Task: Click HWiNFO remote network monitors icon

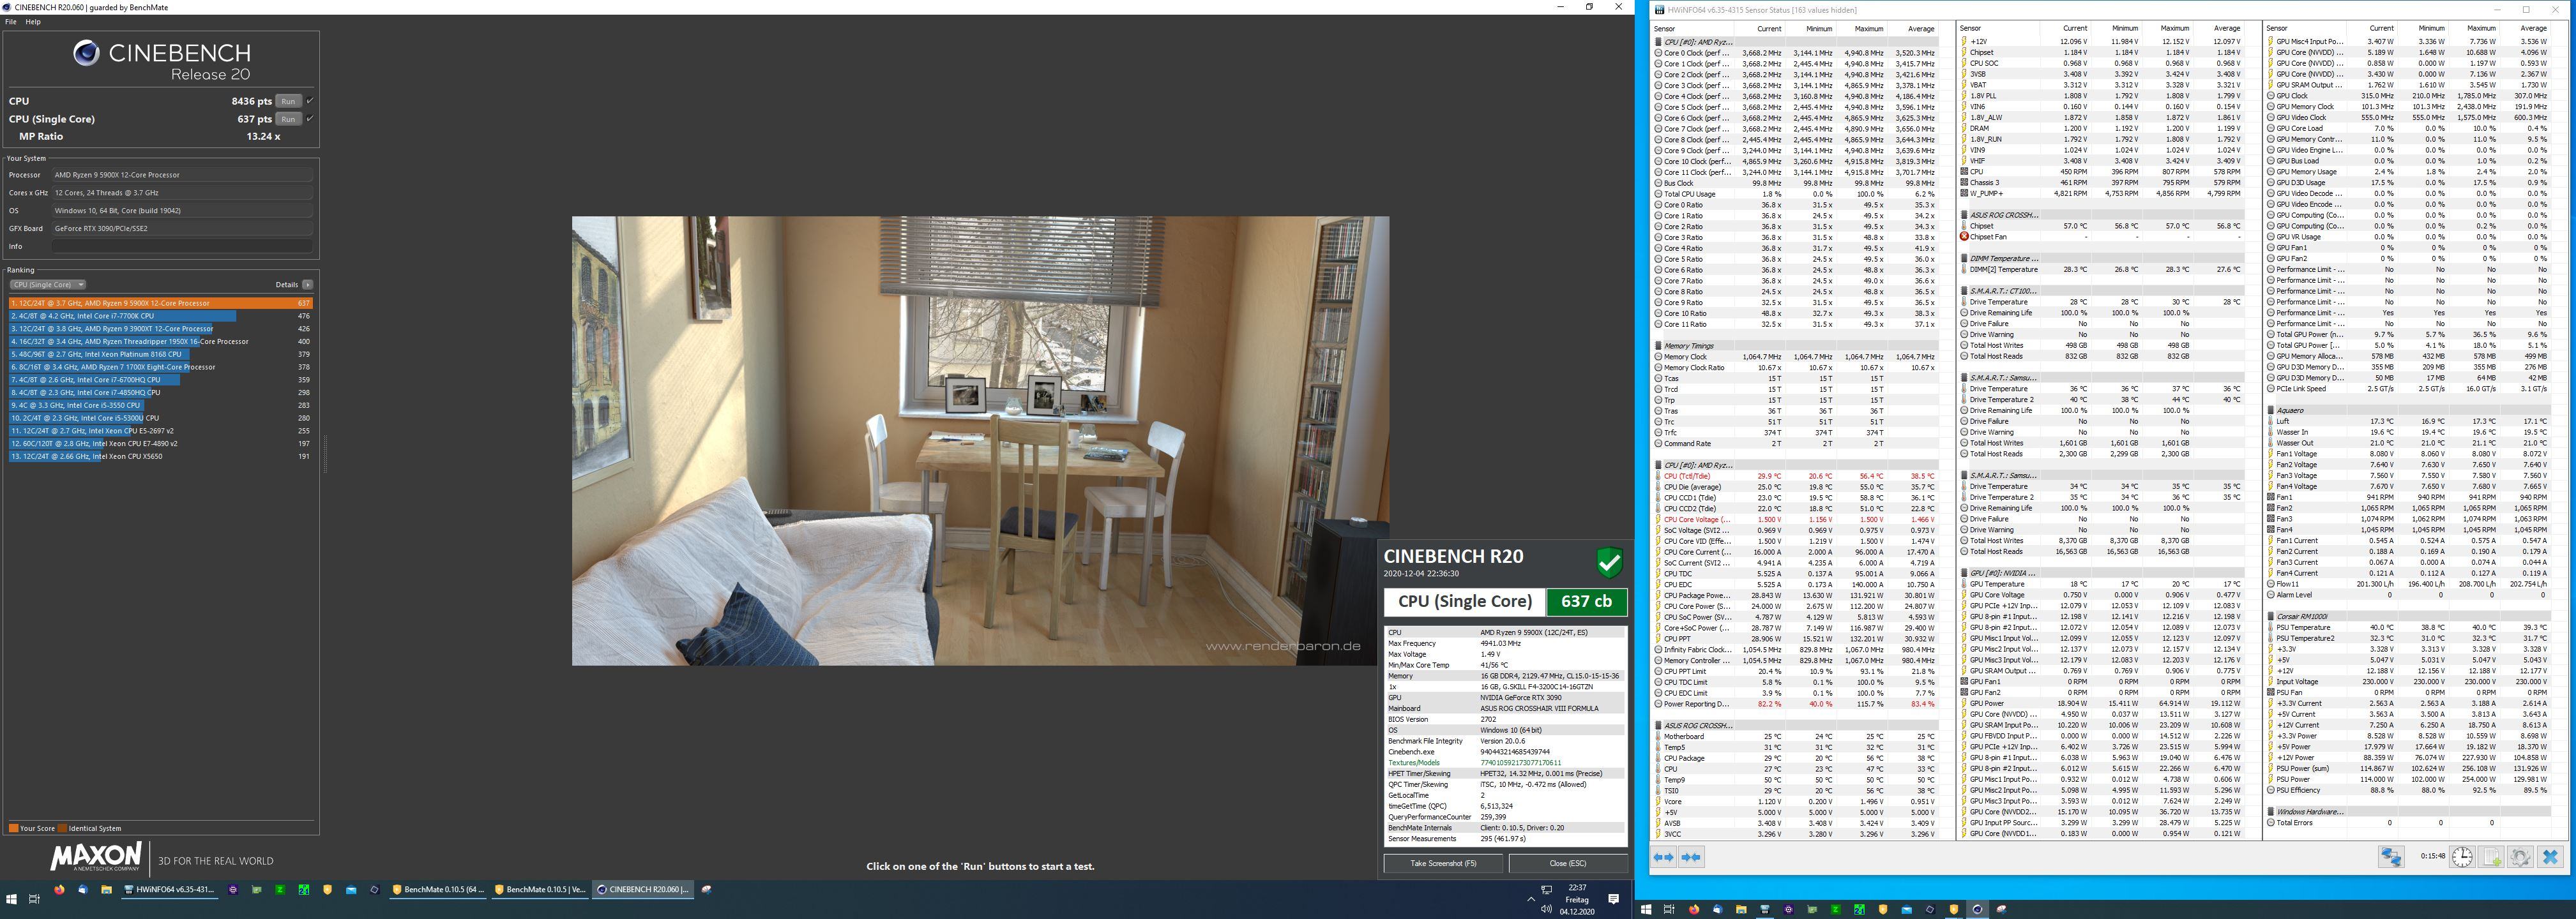Action: [2391, 857]
